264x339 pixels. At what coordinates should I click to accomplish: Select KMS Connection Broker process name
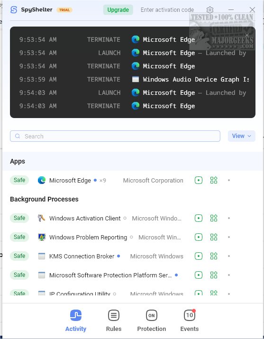click(82, 257)
